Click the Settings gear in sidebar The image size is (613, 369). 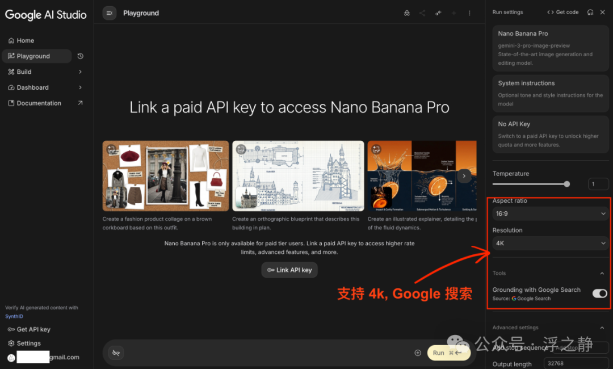(x=11, y=343)
